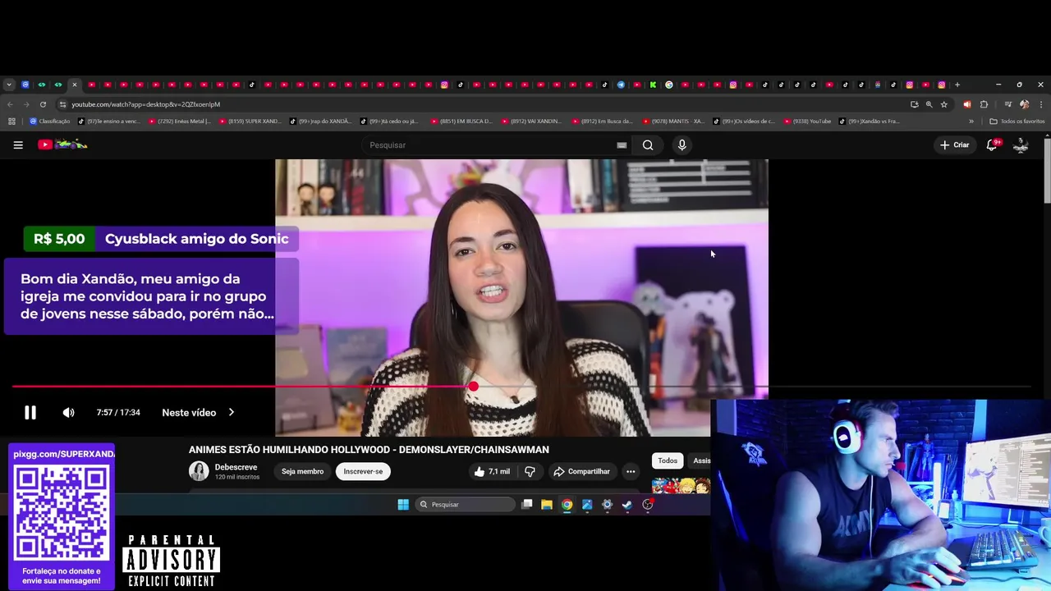Open File Explorer from the taskbar
Screen dimensions: 1051x591
[x=547, y=504]
